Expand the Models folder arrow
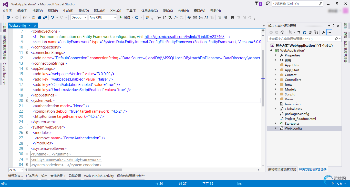Screen dimensions: 350x187 tap(275, 89)
